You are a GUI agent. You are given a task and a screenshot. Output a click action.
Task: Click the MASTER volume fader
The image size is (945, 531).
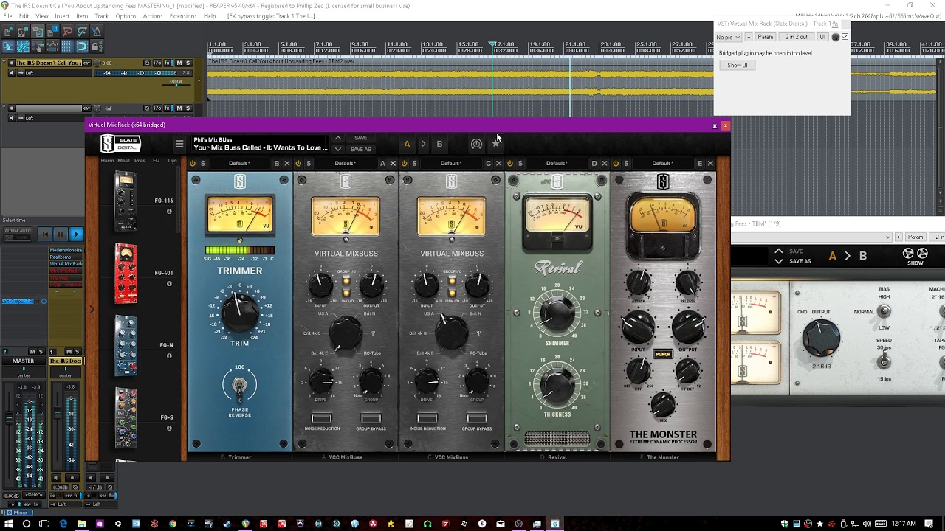point(8,419)
